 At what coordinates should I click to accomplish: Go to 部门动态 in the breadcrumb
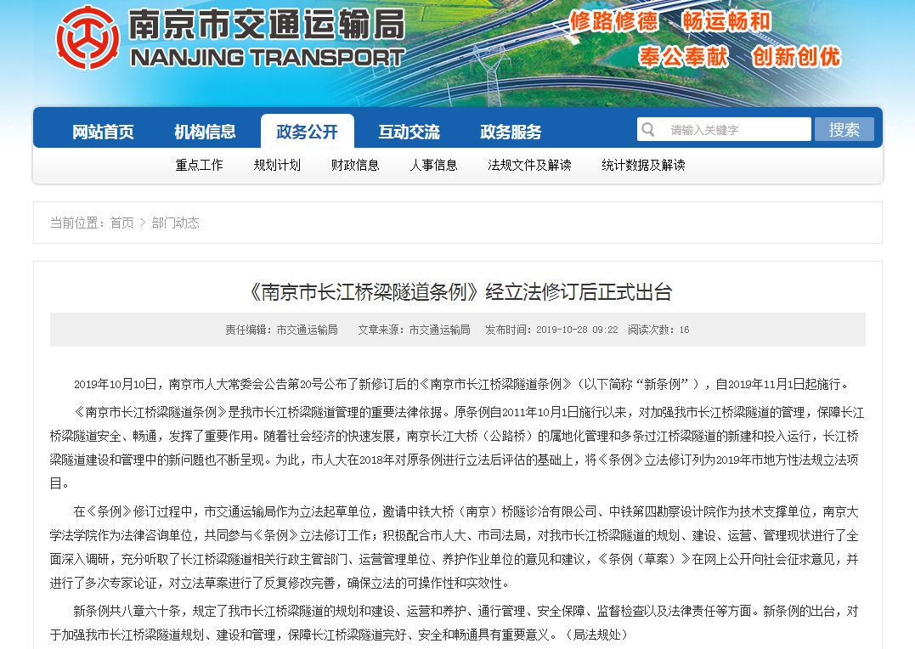[175, 223]
